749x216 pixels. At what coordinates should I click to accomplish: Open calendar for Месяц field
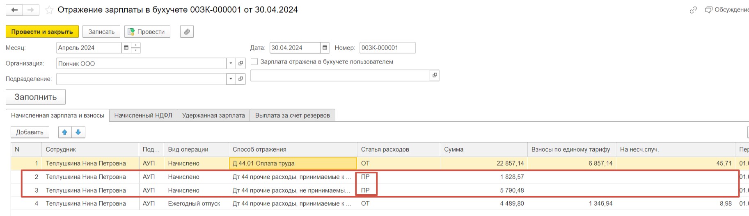[126, 48]
